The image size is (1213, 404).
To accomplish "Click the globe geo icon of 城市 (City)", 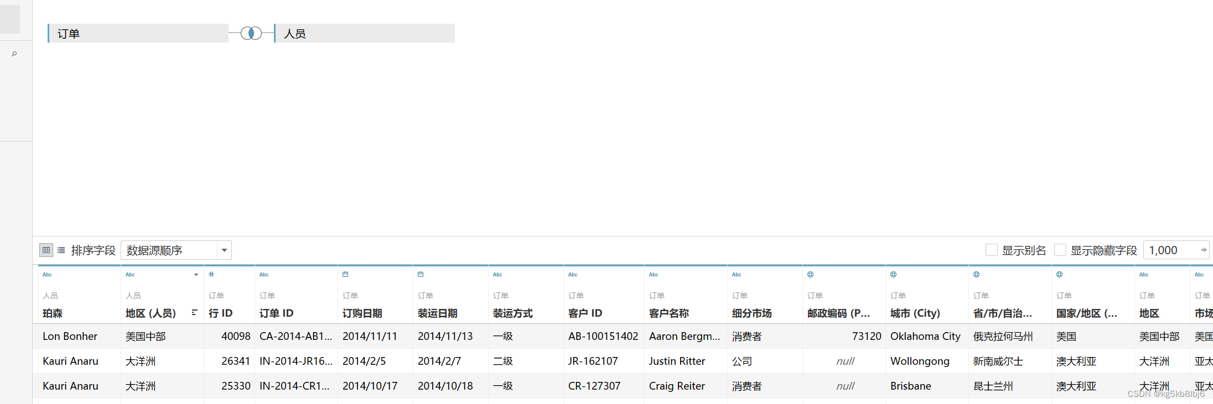I will coord(893,274).
